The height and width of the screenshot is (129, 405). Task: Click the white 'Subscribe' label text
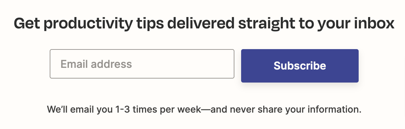300,66
